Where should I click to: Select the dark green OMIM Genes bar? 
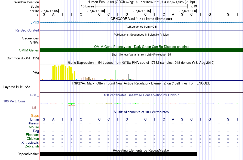141,50
